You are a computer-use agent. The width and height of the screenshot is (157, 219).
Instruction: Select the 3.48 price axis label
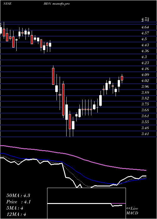click(x=145, y=128)
